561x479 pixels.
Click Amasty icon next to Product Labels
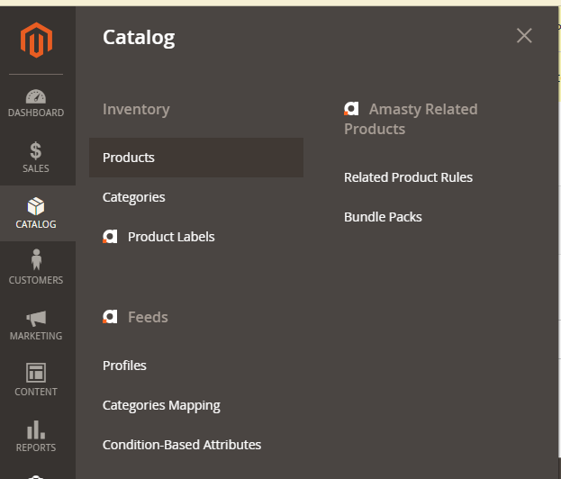point(110,237)
